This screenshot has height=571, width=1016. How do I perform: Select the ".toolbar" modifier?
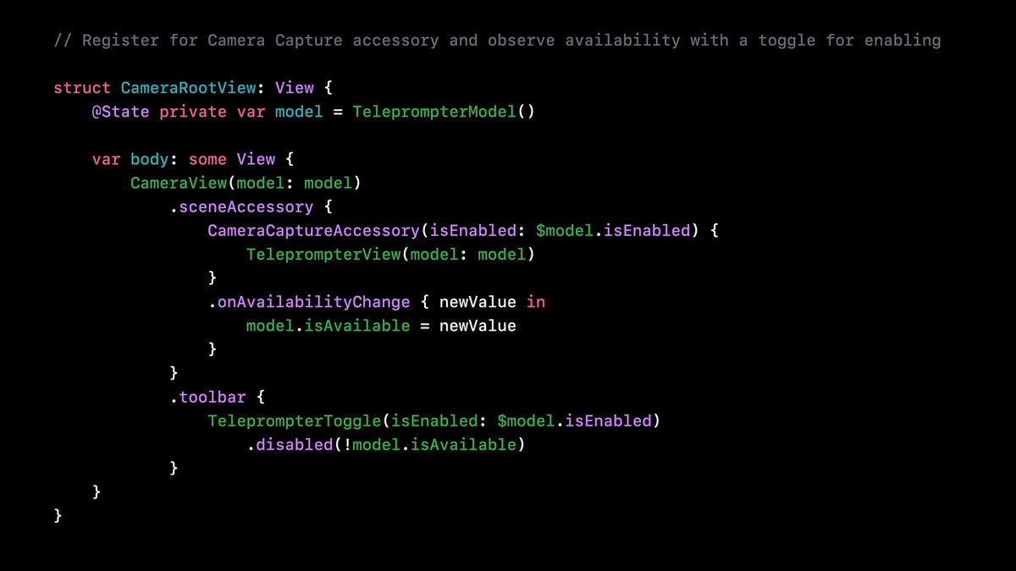pyautogui.click(x=207, y=397)
